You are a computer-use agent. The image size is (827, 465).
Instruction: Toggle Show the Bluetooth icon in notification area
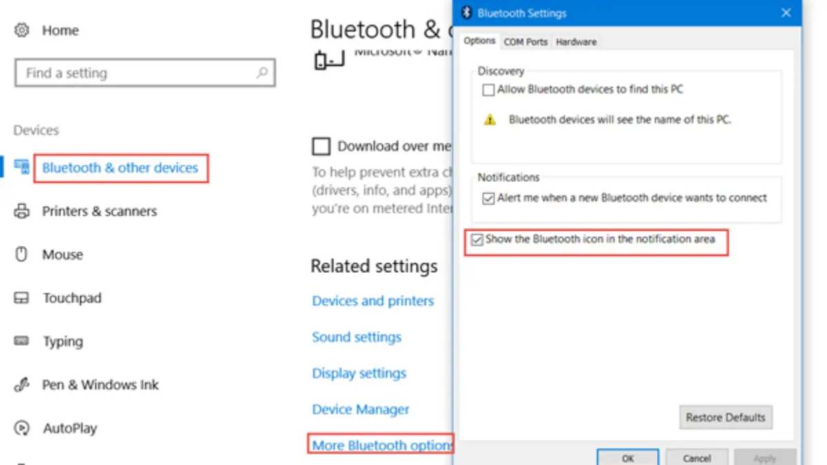coord(476,240)
